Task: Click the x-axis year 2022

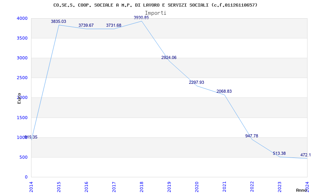Action: (x=252, y=187)
